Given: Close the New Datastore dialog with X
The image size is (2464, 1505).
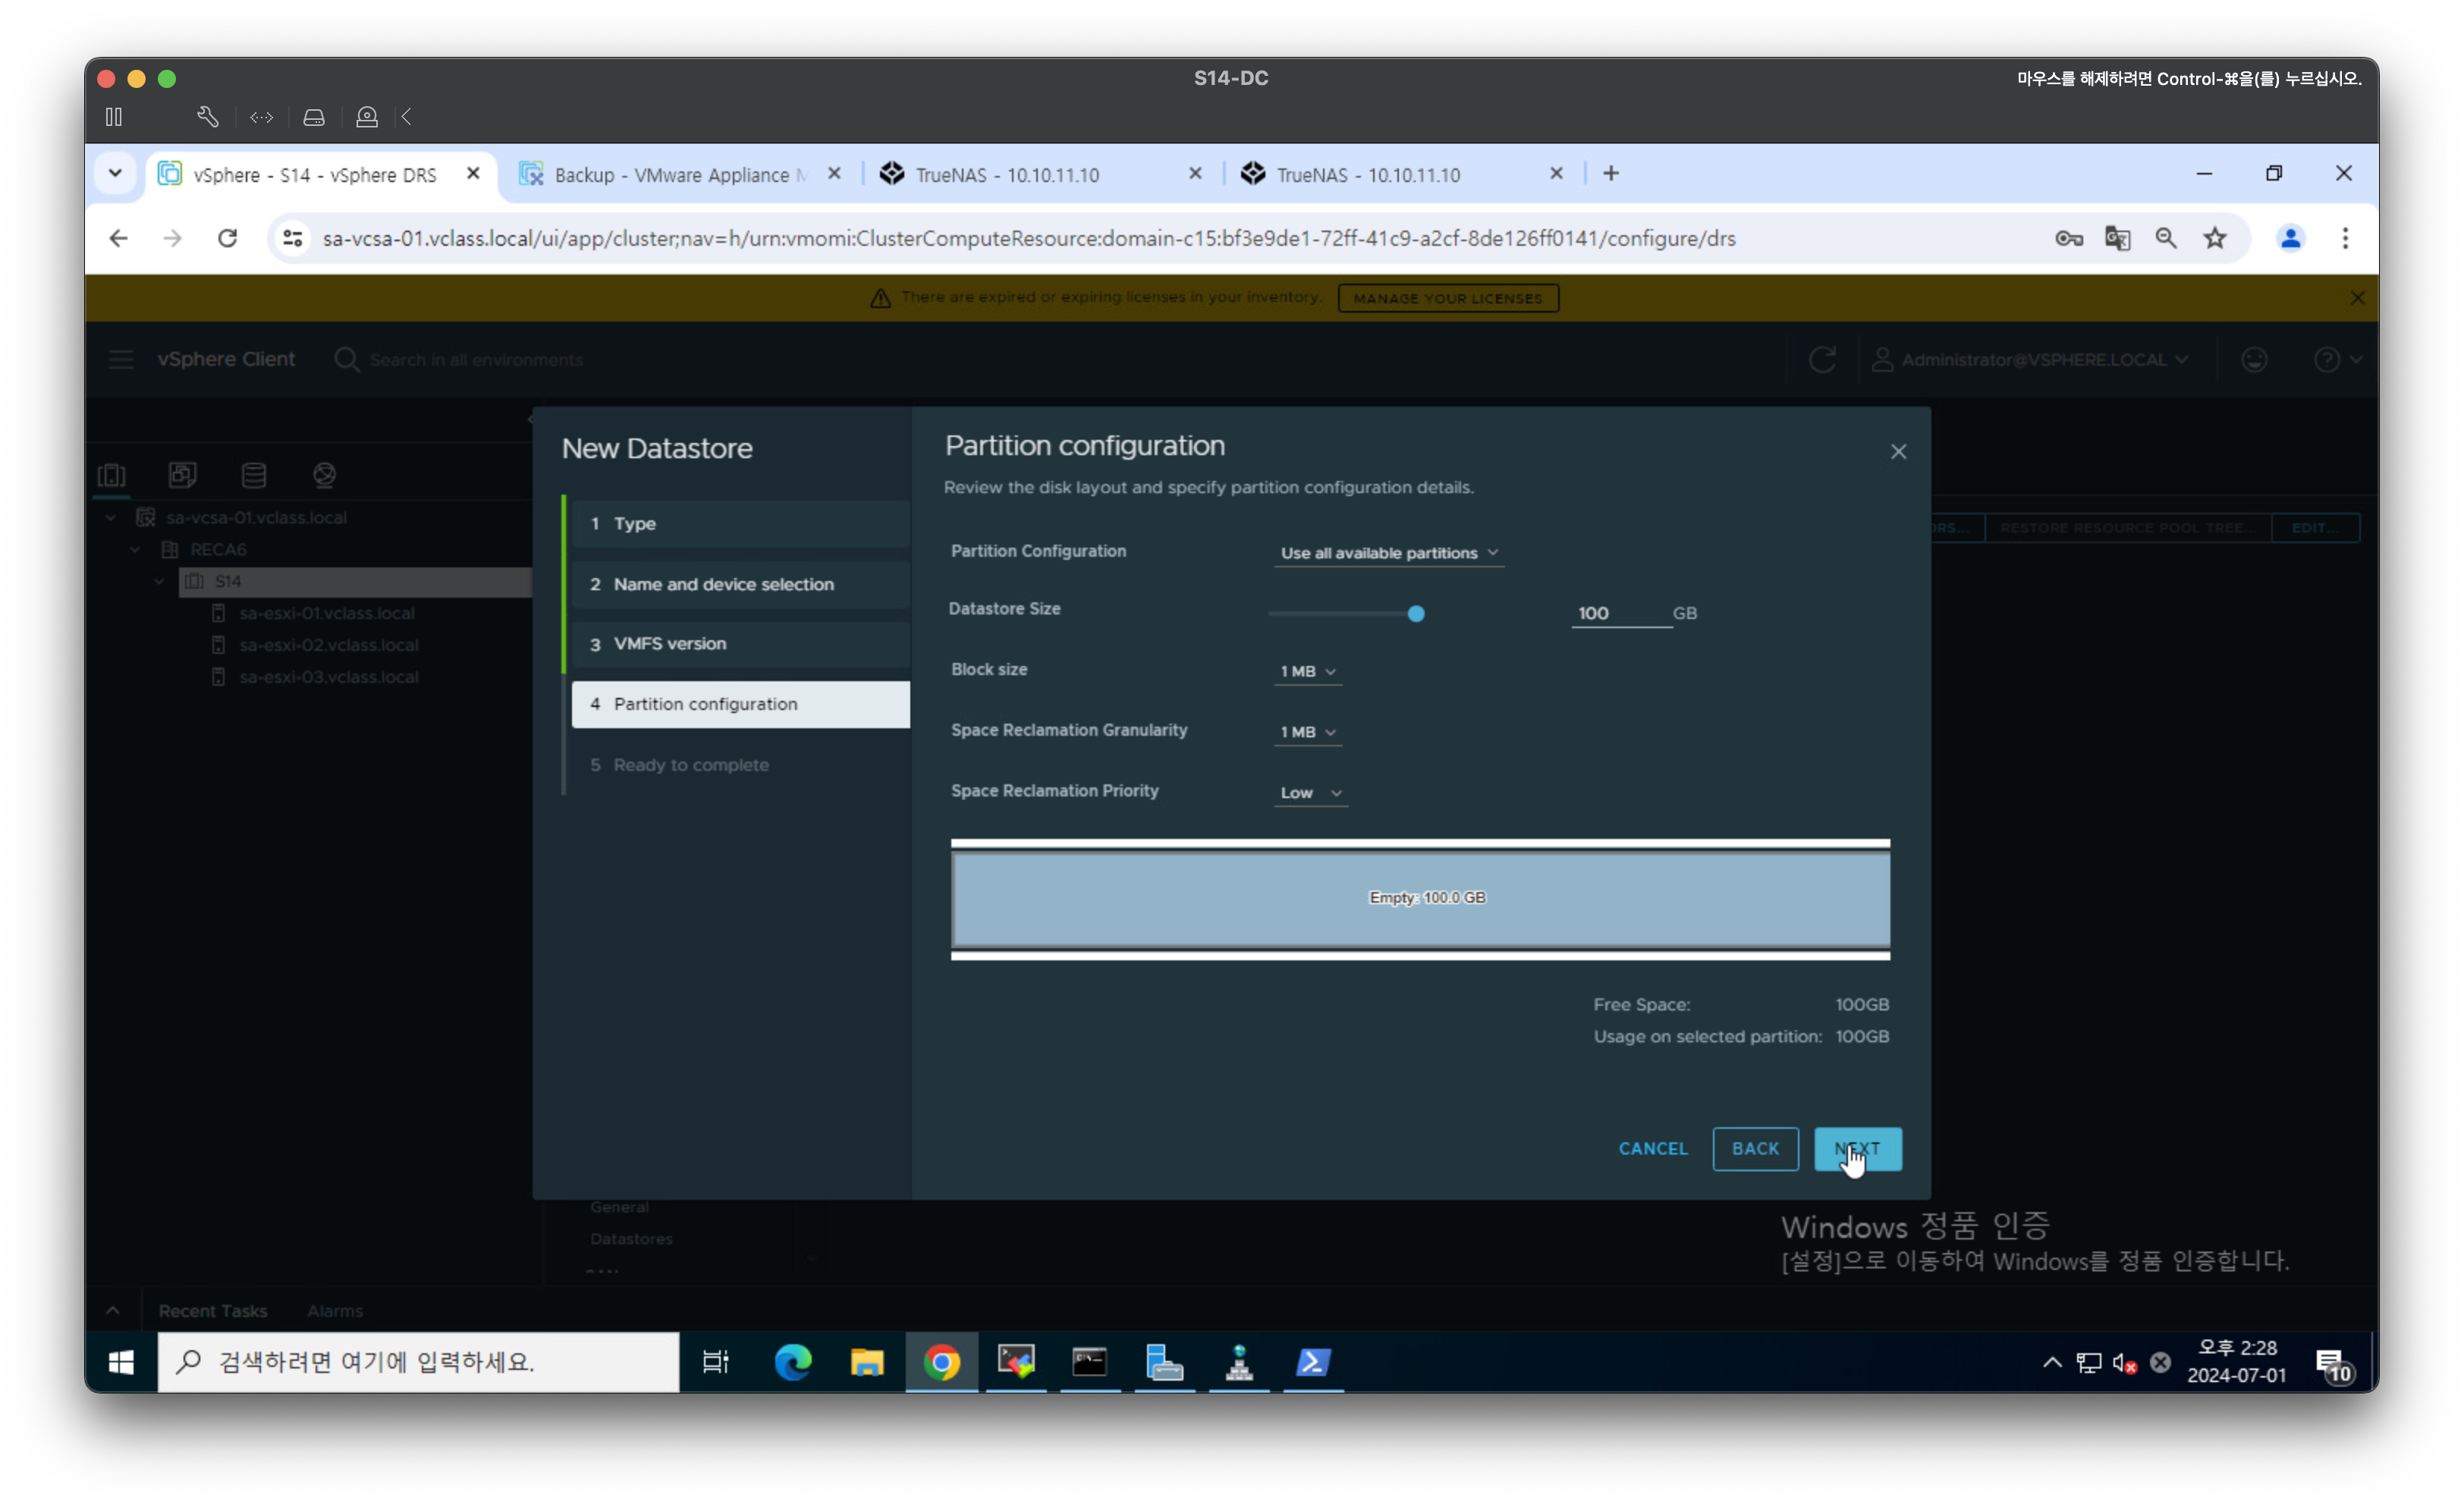Looking at the screenshot, I should tap(1898, 452).
